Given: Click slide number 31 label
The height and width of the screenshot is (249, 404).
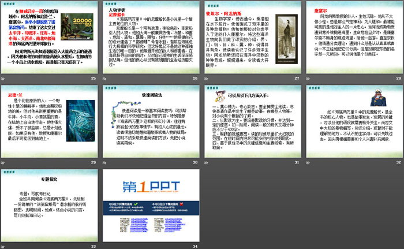Looking at the screenshot, I should (297, 162).
